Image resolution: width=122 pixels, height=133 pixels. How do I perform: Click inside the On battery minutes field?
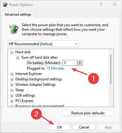[70, 63]
